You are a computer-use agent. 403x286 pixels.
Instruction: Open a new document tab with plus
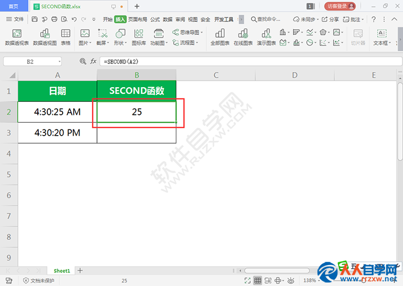point(137,6)
